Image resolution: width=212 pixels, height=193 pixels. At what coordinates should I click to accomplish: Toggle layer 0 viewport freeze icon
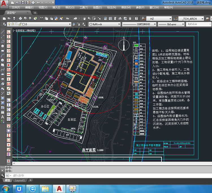(16, 24)
